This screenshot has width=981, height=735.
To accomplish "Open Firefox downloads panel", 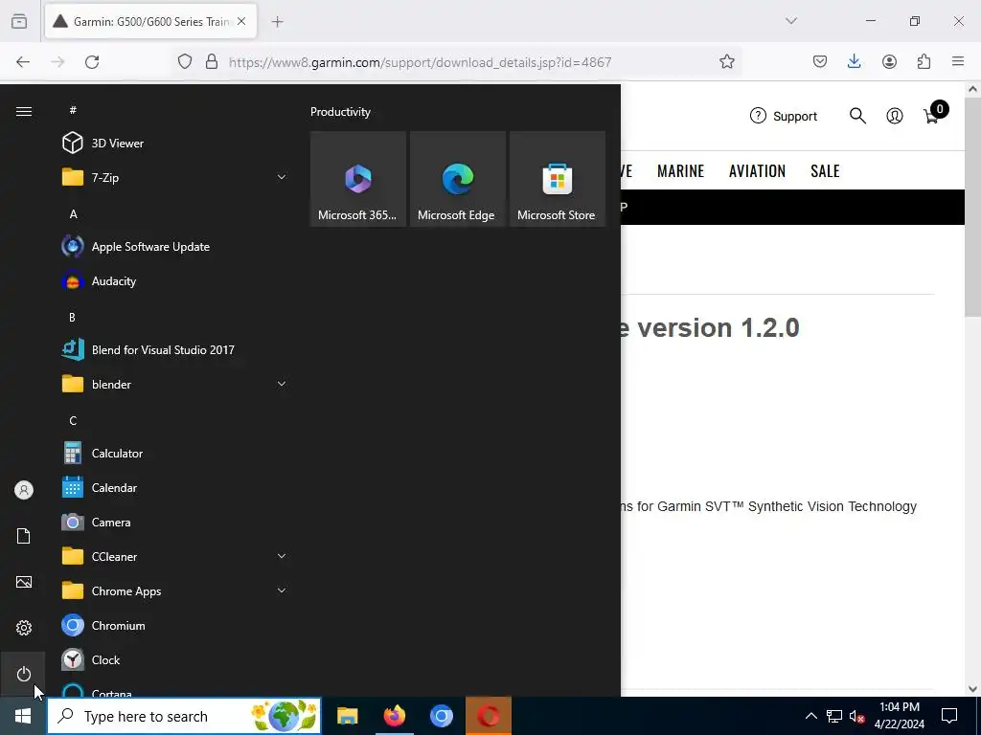I will (x=854, y=61).
